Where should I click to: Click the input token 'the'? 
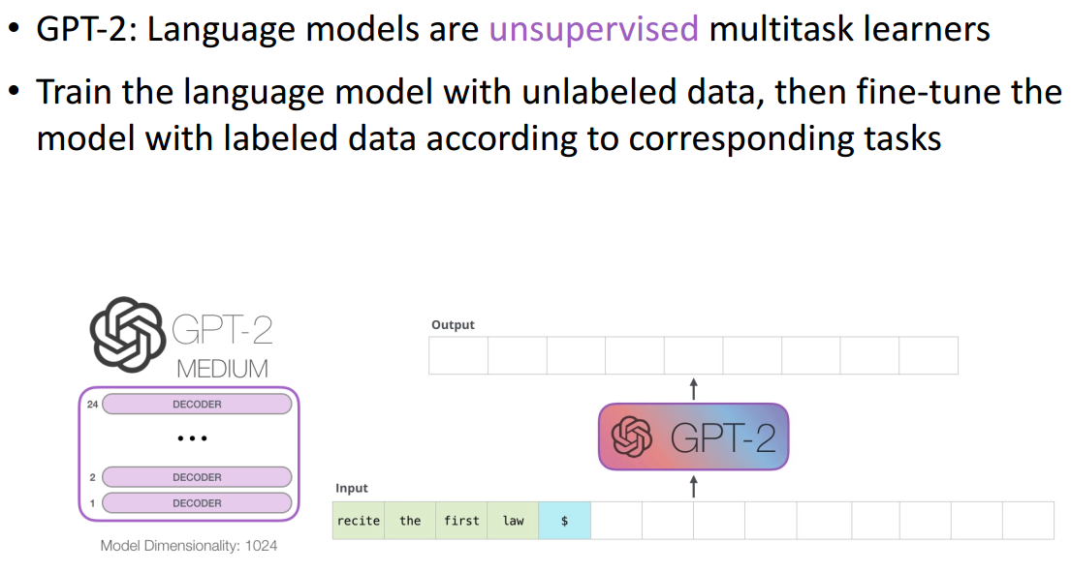coord(410,521)
